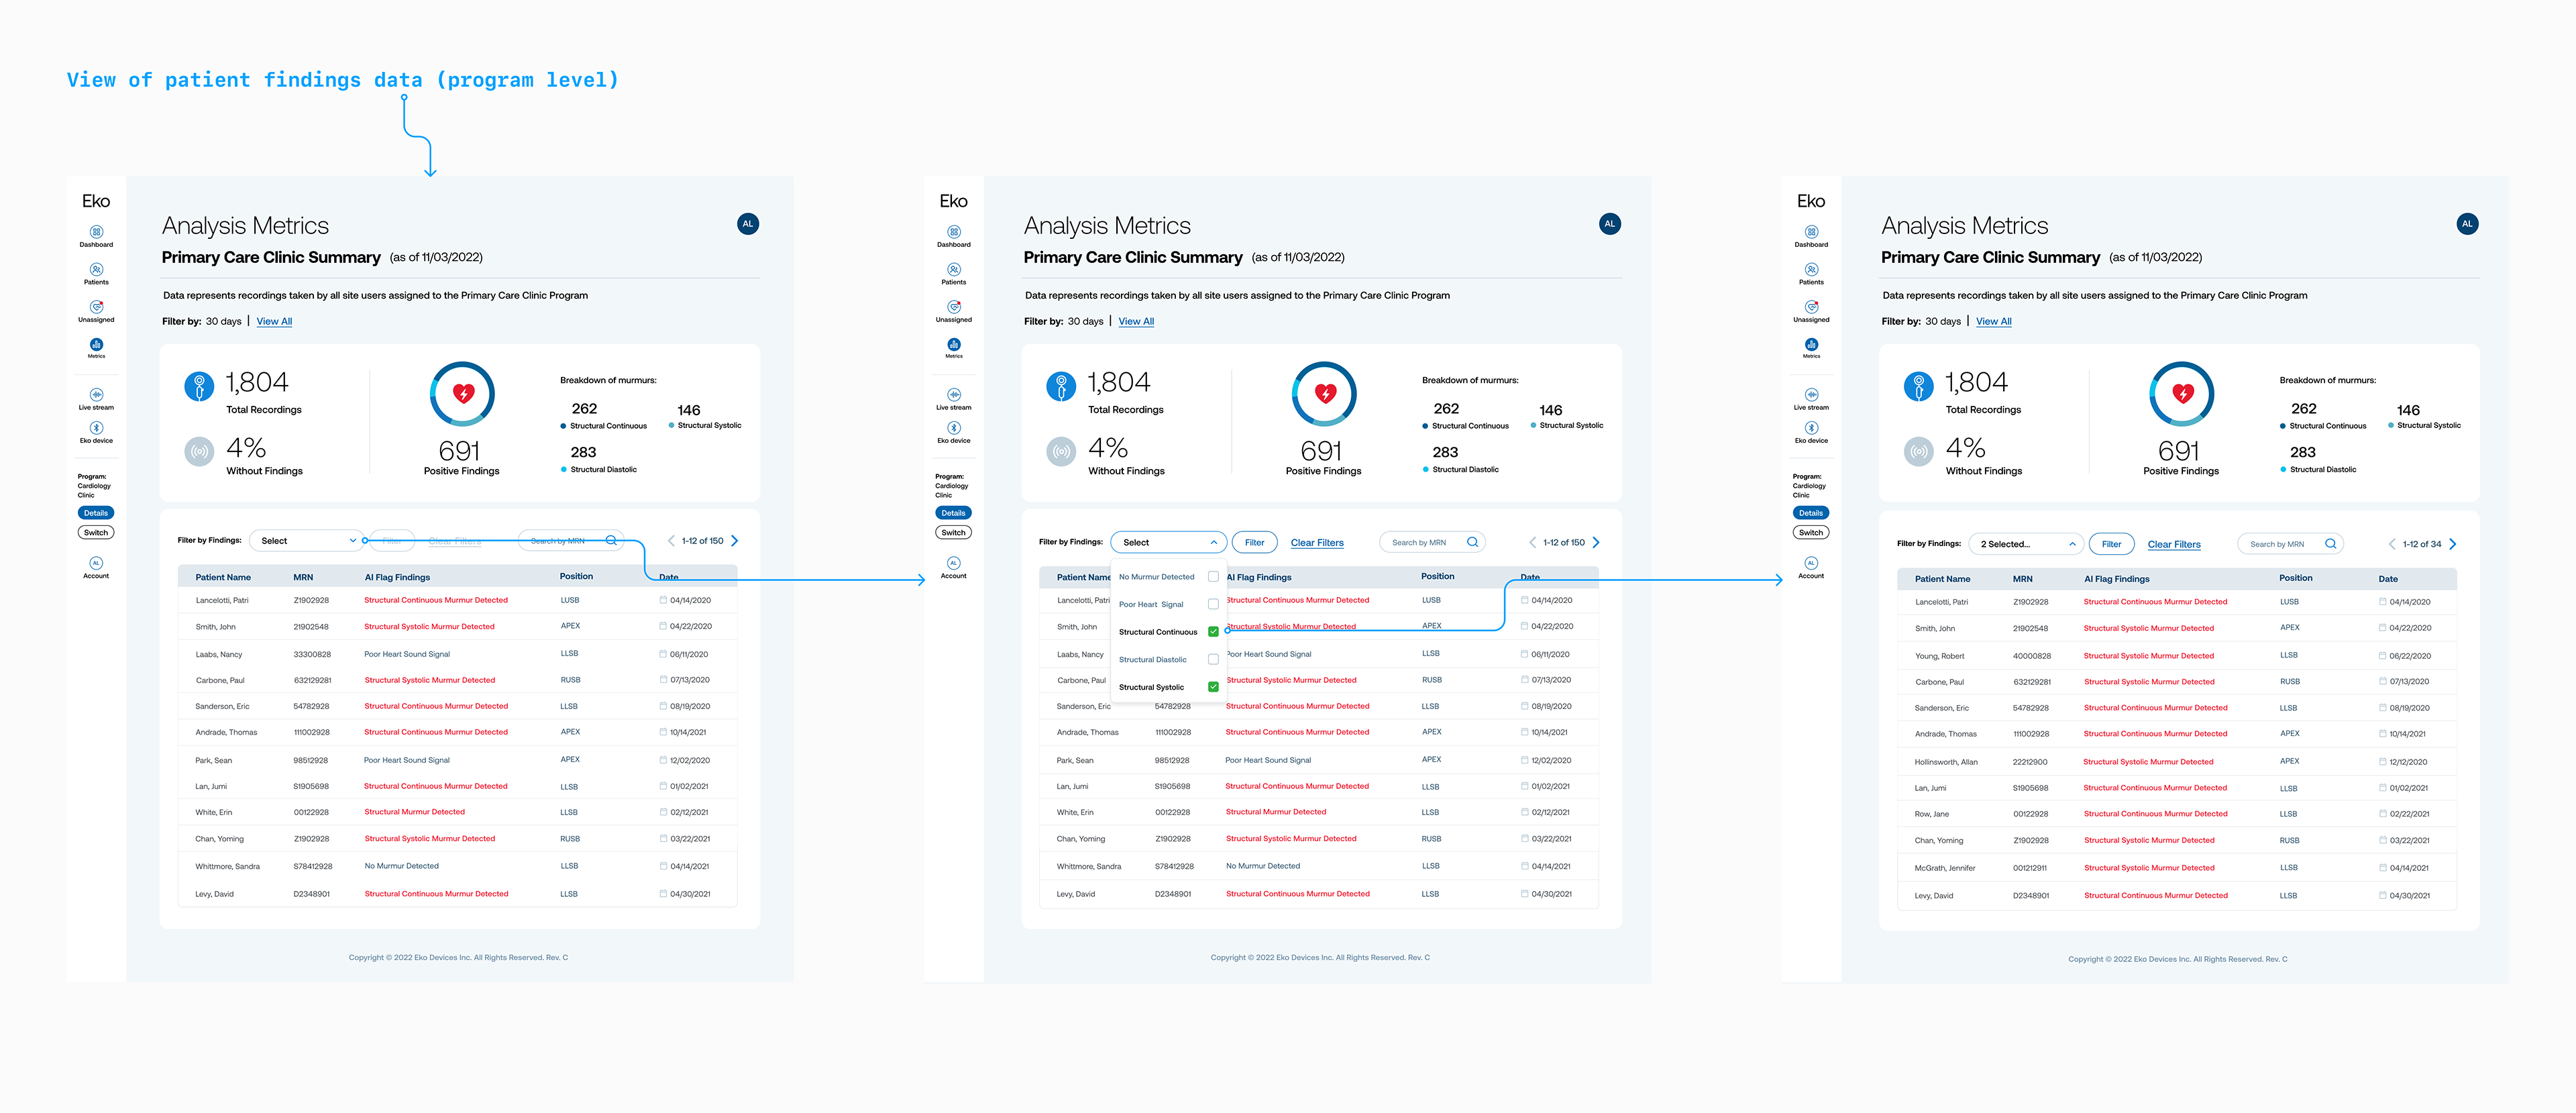Click AL avatar badge in the leftmost screen
Viewport: 2576px width, 1113px height.
tap(747, 224)
